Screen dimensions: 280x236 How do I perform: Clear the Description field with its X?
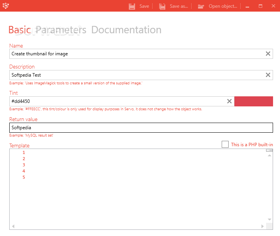(x=268, y=75)
